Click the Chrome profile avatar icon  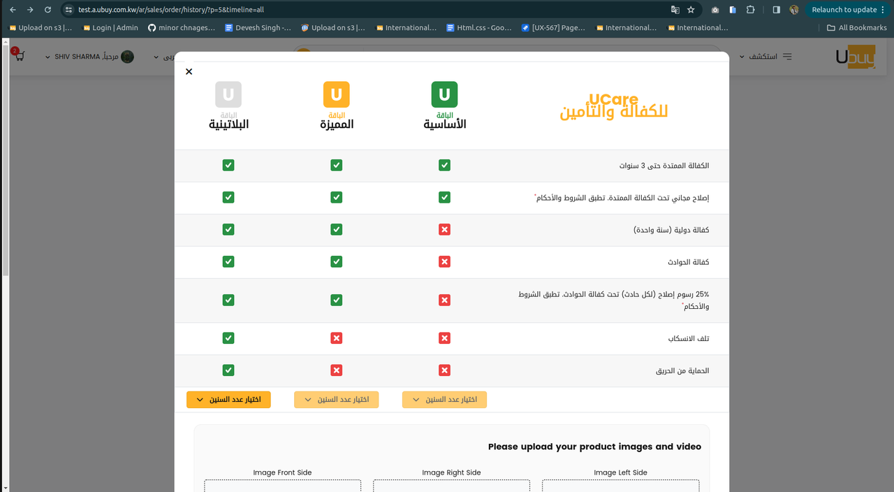(794, 10)
